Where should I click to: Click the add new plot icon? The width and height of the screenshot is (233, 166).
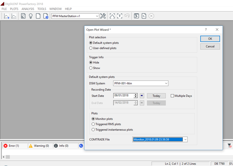tap(6, 16)
